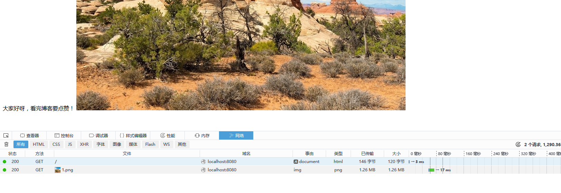Screen dimensions: 561x193
Task: Filter requests by 图像 images
Action: [x=117, y=144]
